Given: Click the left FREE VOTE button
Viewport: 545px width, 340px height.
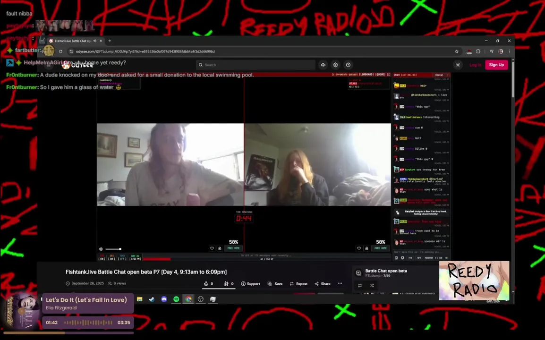Looking at the screenshot, I should (x=234, y=248).
